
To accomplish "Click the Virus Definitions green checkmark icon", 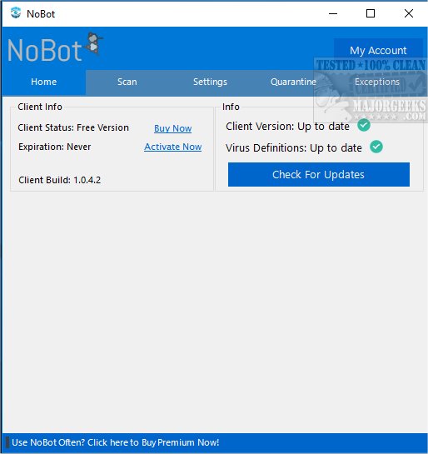I will [376, 147].
